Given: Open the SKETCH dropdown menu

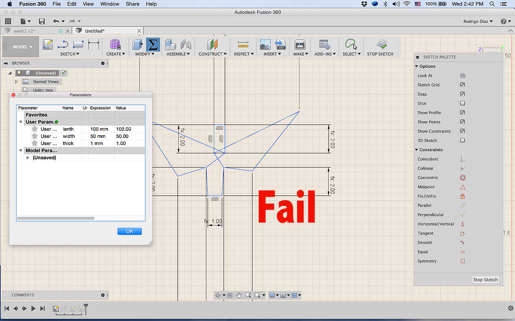Looking at the screenshot, I should coord(70,54).
